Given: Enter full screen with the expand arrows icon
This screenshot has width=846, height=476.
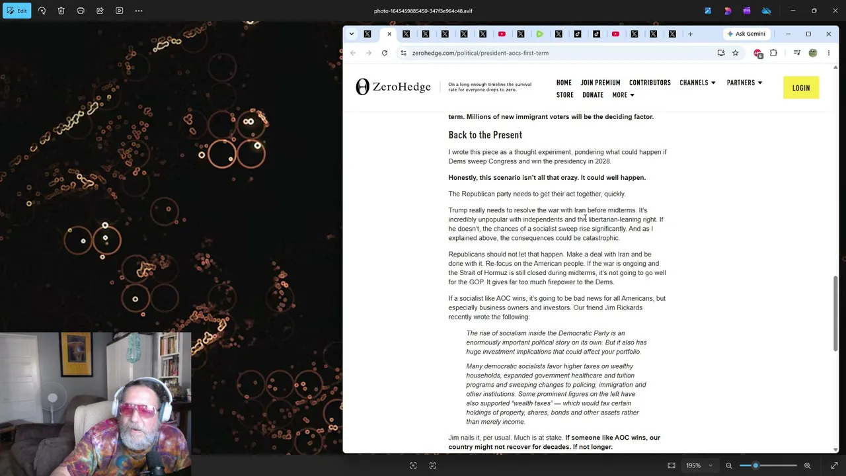Looking at the screenshot, I should click(834, 465).
